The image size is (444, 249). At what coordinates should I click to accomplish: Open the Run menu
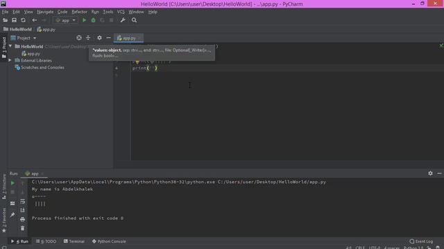point(95,12)
